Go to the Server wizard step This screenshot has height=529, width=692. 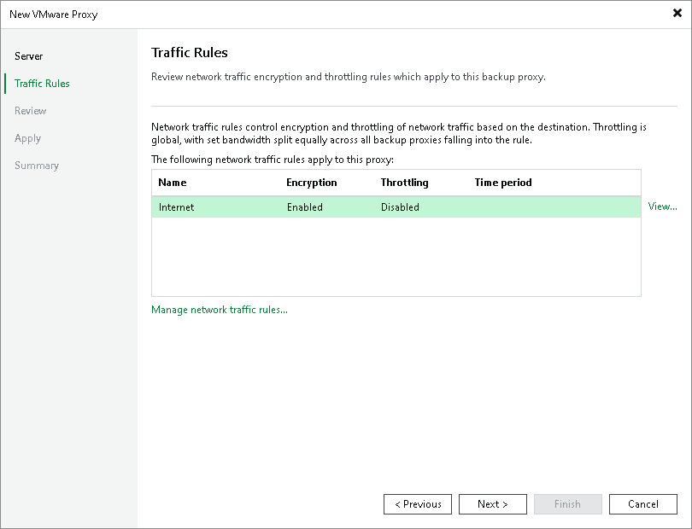[29, 56]
